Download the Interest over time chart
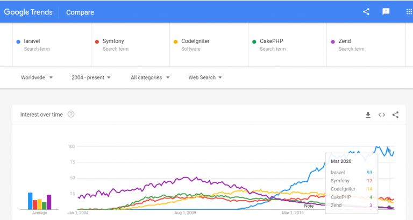Image resolution: width=413 pixels, height=220 pixels. click(x=368, y=115)
